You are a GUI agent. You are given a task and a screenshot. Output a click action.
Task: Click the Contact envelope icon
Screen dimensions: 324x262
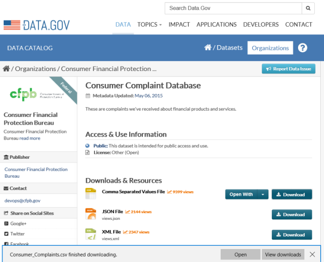click(x=6, y=188)
